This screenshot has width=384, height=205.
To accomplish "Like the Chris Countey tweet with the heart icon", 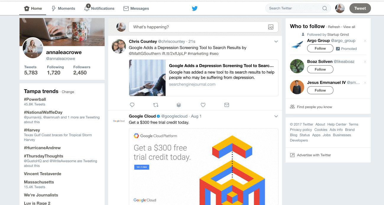I will tap(203, 105).
